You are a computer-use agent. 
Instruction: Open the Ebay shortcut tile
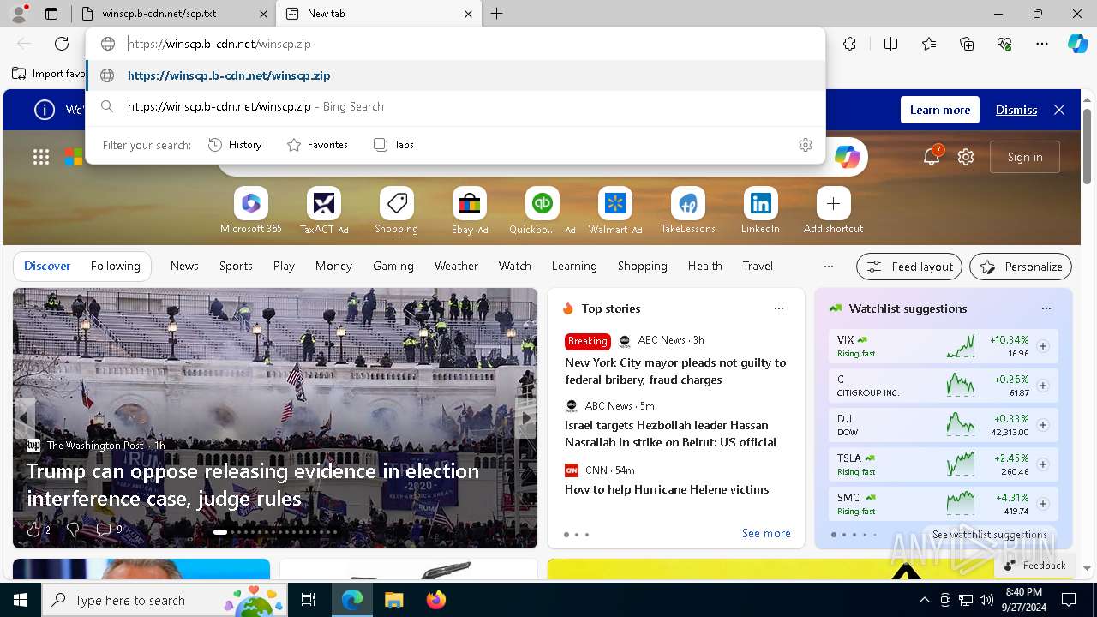click(x=469, y=211)
